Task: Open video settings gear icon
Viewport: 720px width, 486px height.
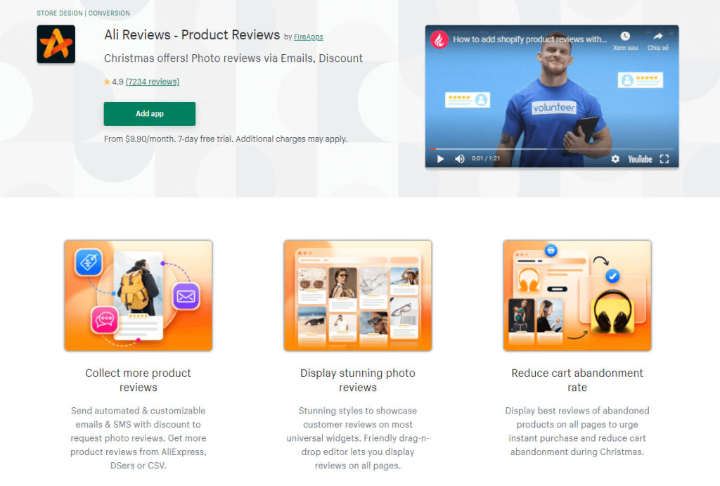Action: coord(615,159)
